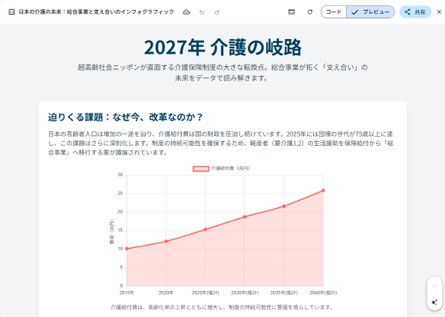
Task: Toggle the 介護給付費 legend dataset
Action: 221,168
